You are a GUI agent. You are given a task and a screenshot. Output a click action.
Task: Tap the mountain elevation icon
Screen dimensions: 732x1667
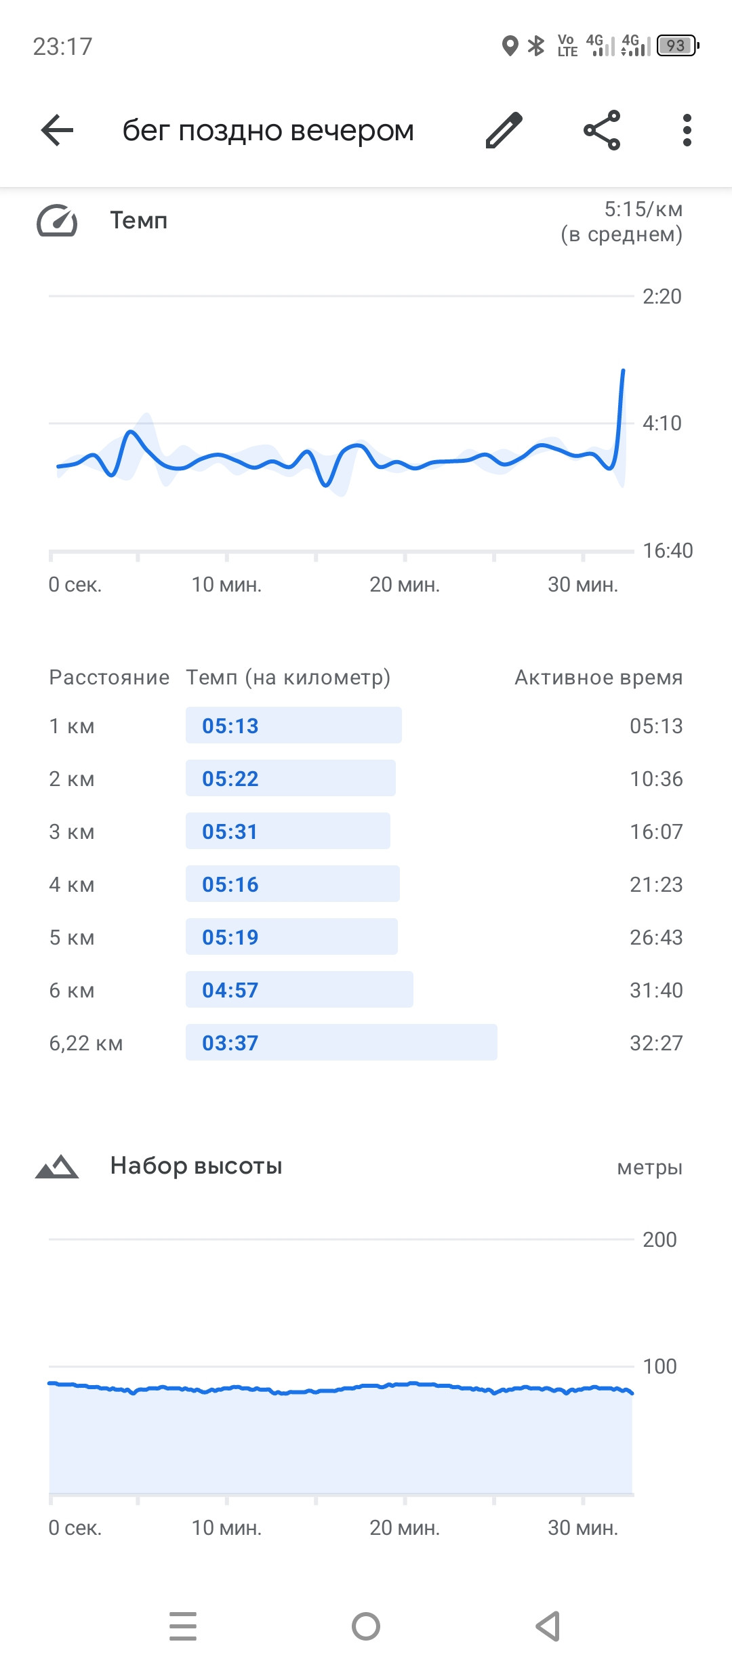tap(57, 1166)
